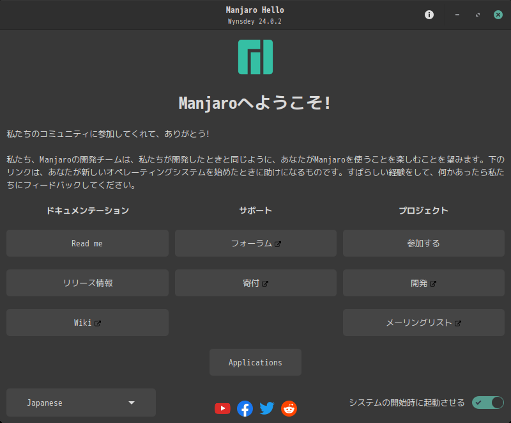Open the Wiki external link button
This screenshot has width=511, height=423.
click(88, 323)
